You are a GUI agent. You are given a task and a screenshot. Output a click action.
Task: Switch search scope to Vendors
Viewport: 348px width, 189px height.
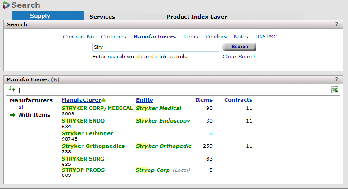(x=216, y=37)
